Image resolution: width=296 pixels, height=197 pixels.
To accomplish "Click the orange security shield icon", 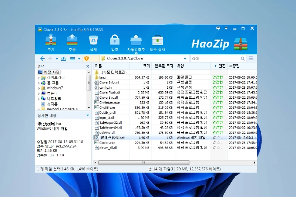I will point(87,58).
